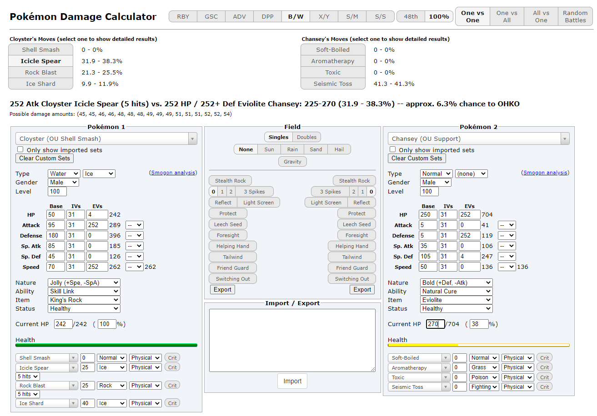Export Chansey's set from the Field panel
The image size is (597, 416).
[x=362, y=289]
